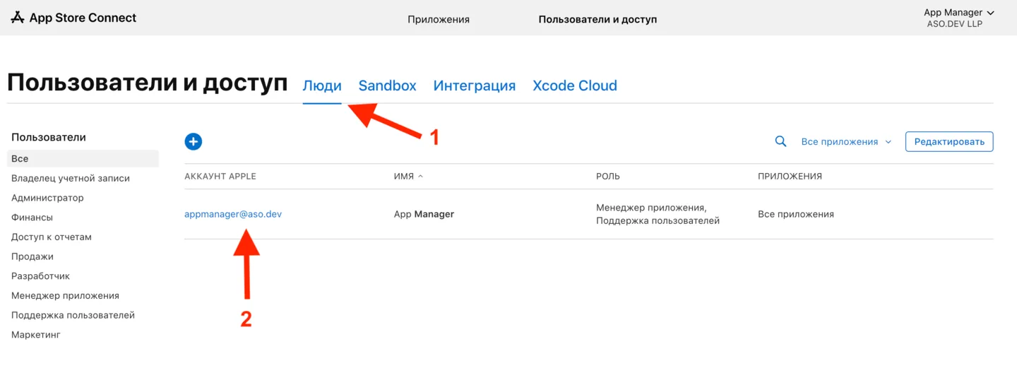Open Пользователи и доступ in top navigation
Screen dimensions: 1017x373
[x=597, y=19]
